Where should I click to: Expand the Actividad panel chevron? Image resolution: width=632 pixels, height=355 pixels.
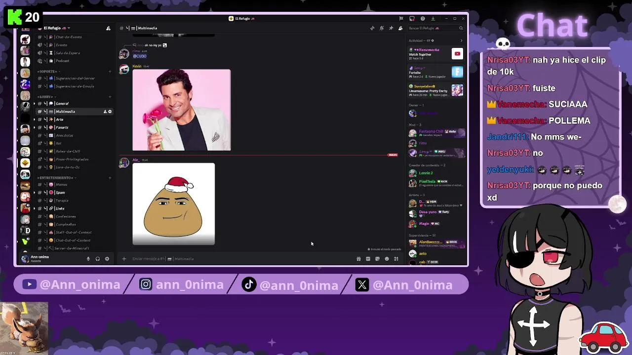pyautogui.click(x=461, y=40)
